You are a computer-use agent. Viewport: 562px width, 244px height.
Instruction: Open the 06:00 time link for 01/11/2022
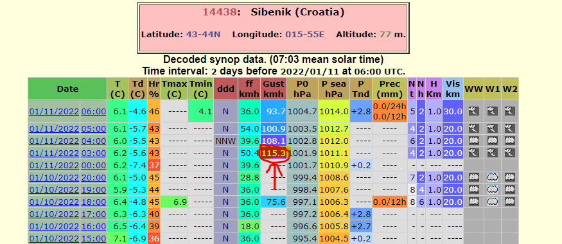point(94,112)
